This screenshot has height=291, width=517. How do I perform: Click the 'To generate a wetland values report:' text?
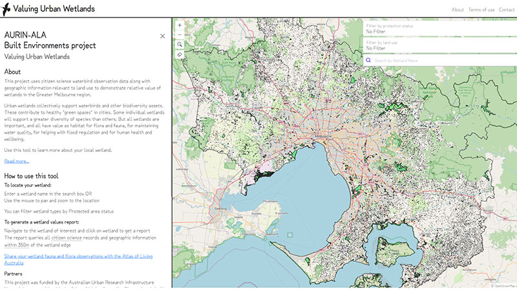pyautogui.click(x=41, y=222)
